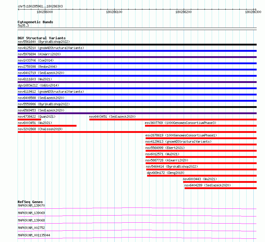Click ruler tick label 180286300
The image size is (265, 242).
tap(253, 12)
